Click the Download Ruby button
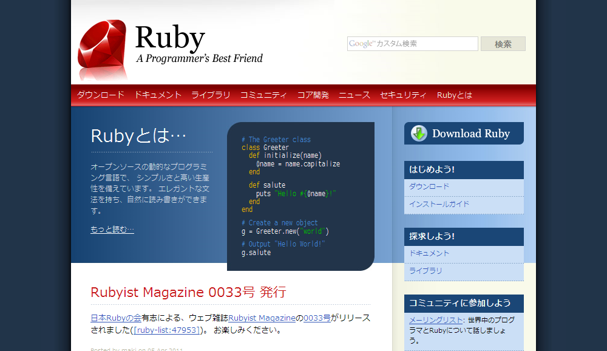 tap(464, 133)
